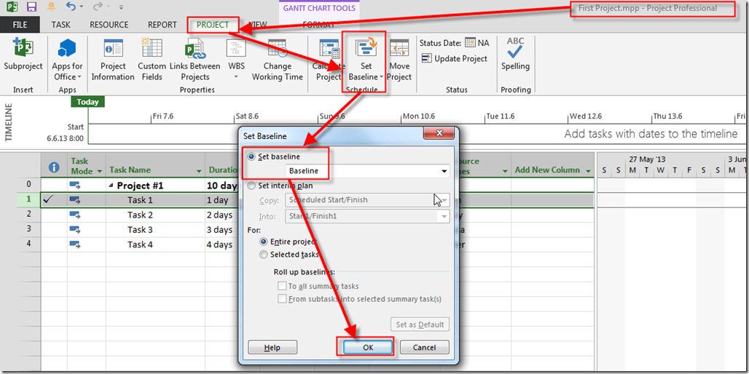
Task: Select the Set baseline radio button
Action: click(x=253, y=156)
